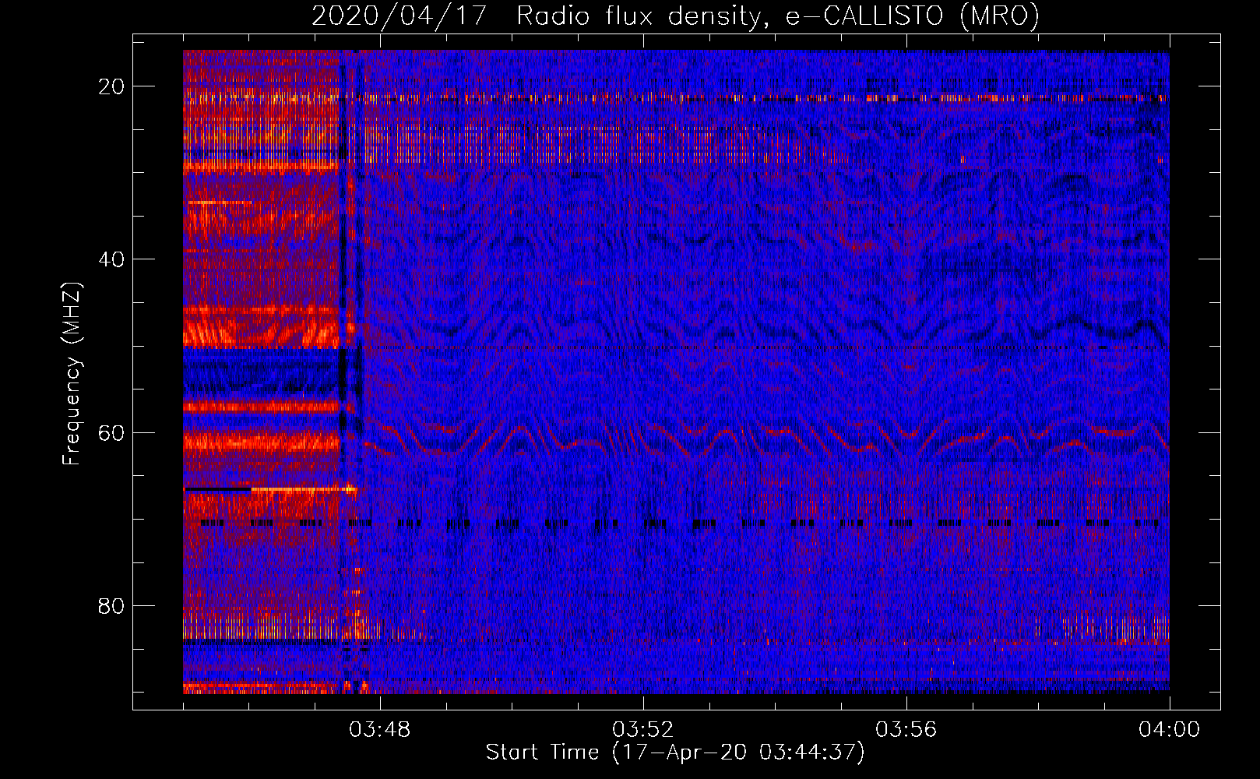Click the 04:00 time tick label
Screen dimensions: 1260x779
click(x=1170, y=729)
